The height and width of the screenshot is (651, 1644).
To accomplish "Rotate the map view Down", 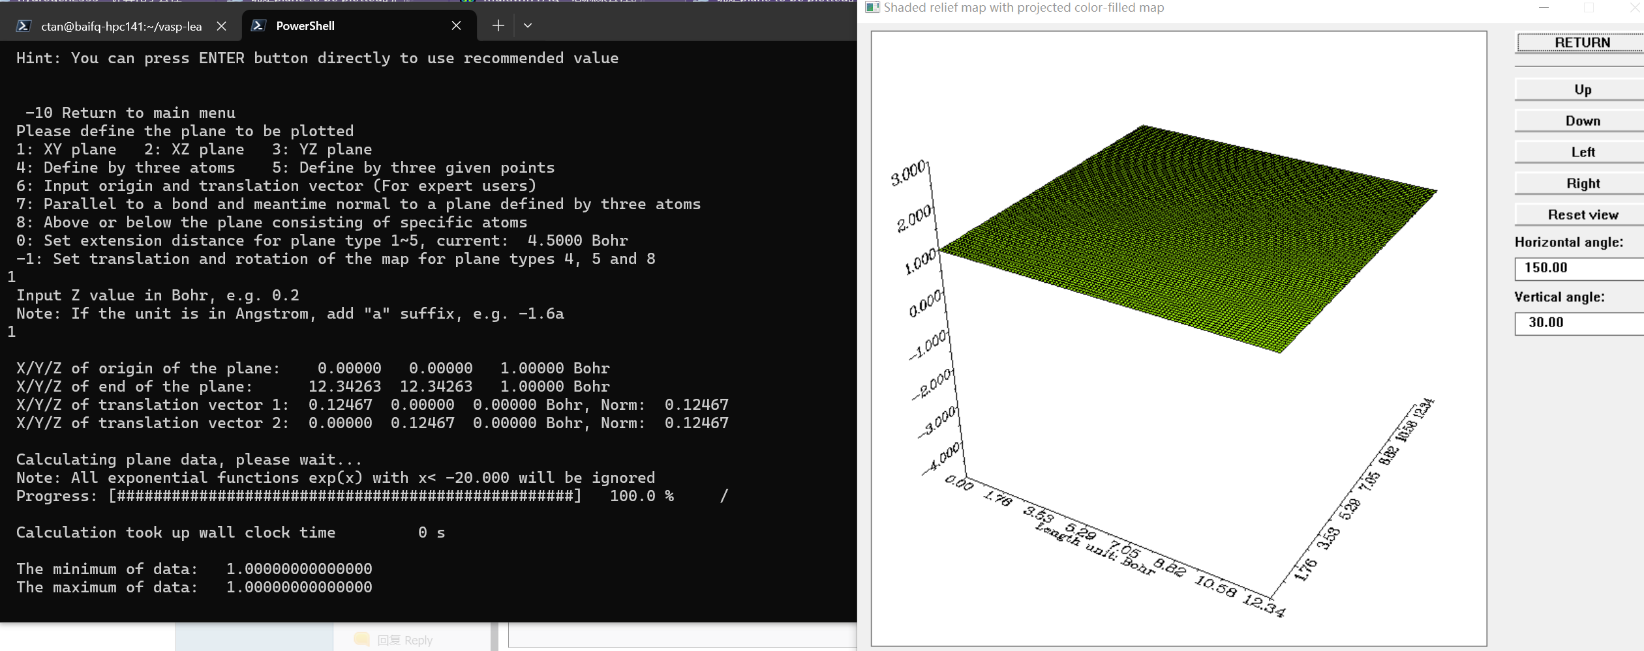I will point(1581,121).
